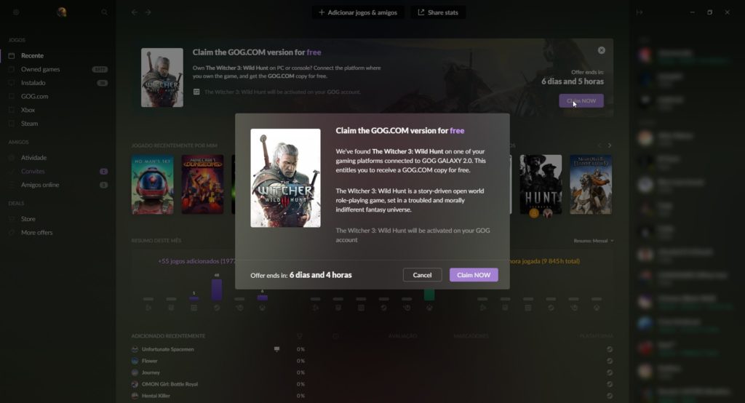
Task: Click the icon beside Amigos online
Action: coord(12,185)
